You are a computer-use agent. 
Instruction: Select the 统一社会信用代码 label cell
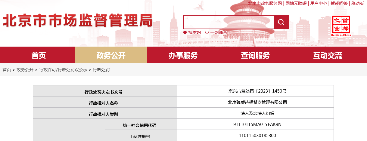point(141,124)
